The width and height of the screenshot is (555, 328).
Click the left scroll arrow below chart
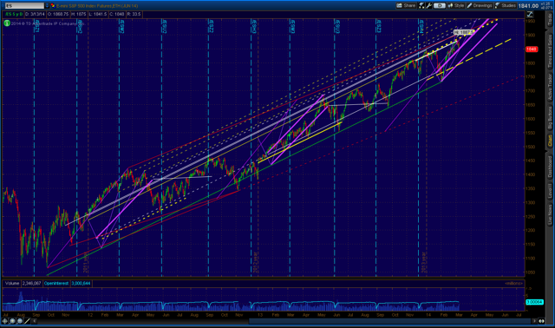coord(35,321)
